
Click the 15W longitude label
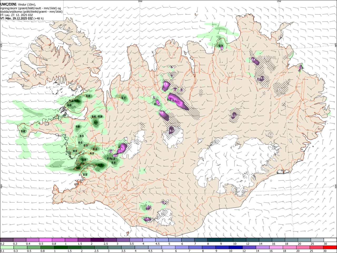click(279, 1)
